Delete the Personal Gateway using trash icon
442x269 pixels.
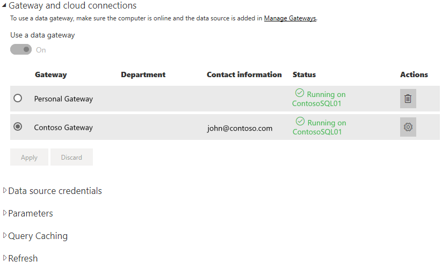(x=408, y=99)
